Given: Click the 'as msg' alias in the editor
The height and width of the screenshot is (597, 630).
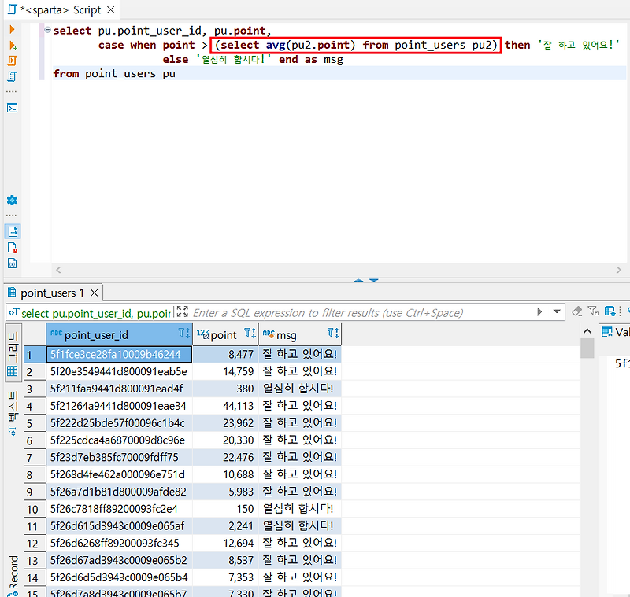Looking at the screenshot, I should click(324, 59).
